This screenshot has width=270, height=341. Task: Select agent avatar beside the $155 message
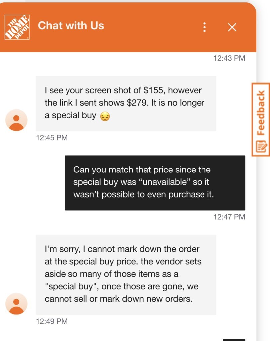[x=16, y=120]
